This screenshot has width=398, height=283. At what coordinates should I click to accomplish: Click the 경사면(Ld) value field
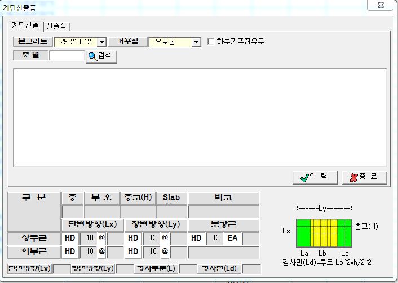[251, 269]
